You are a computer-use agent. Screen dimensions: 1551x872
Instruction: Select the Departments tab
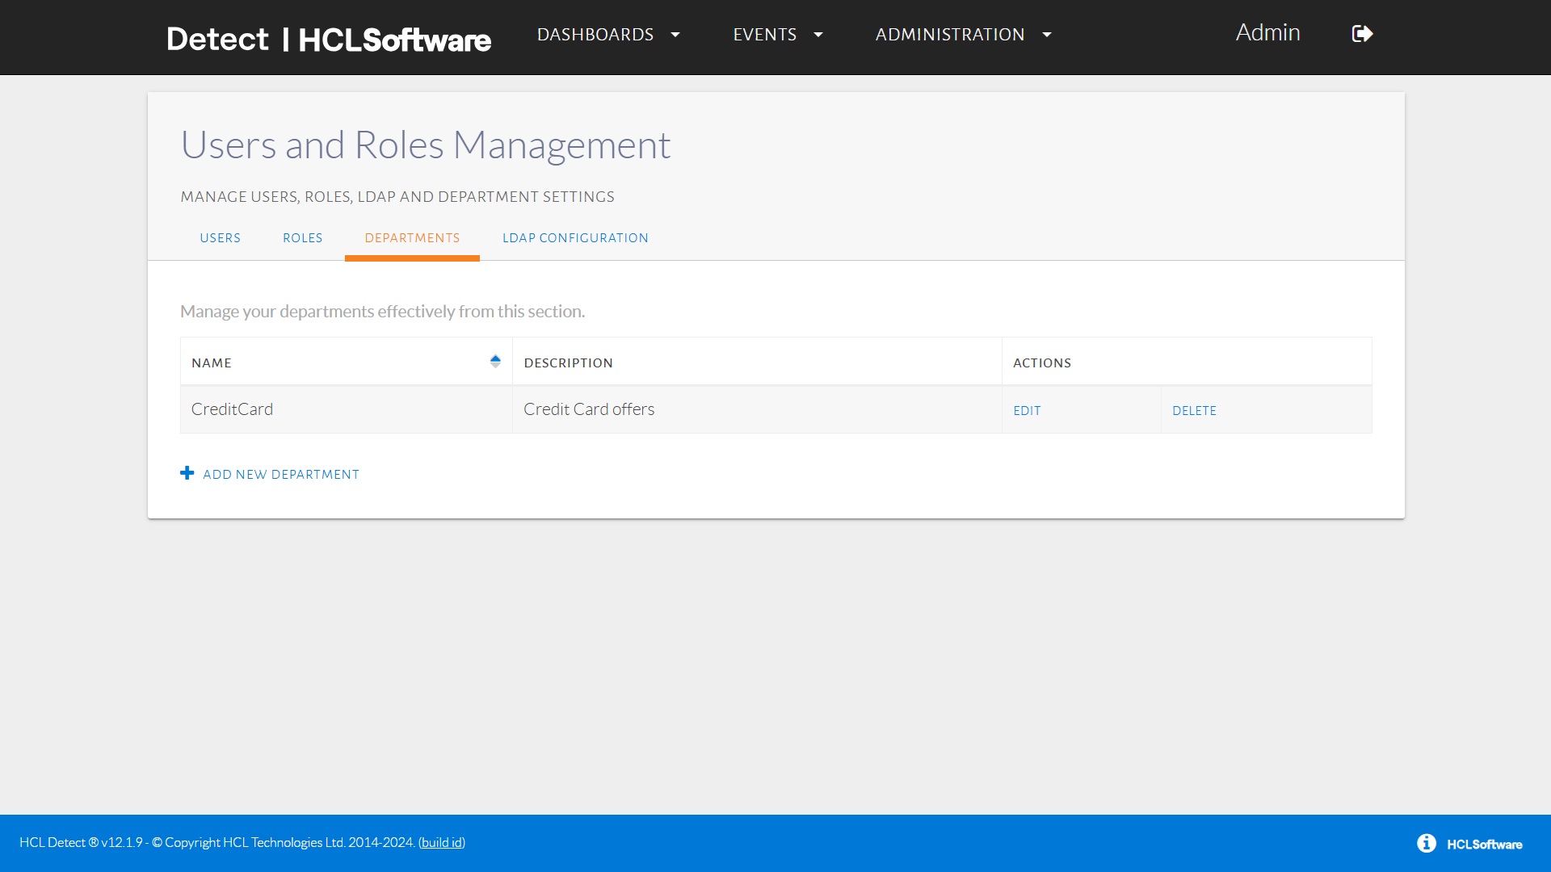click(412, 238)
